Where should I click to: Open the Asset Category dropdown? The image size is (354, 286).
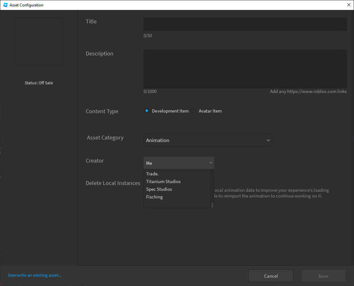pos(208,140)
